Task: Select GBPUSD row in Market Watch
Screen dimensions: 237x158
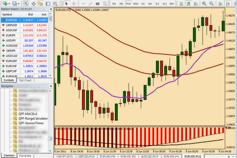Action: [25, 25]
